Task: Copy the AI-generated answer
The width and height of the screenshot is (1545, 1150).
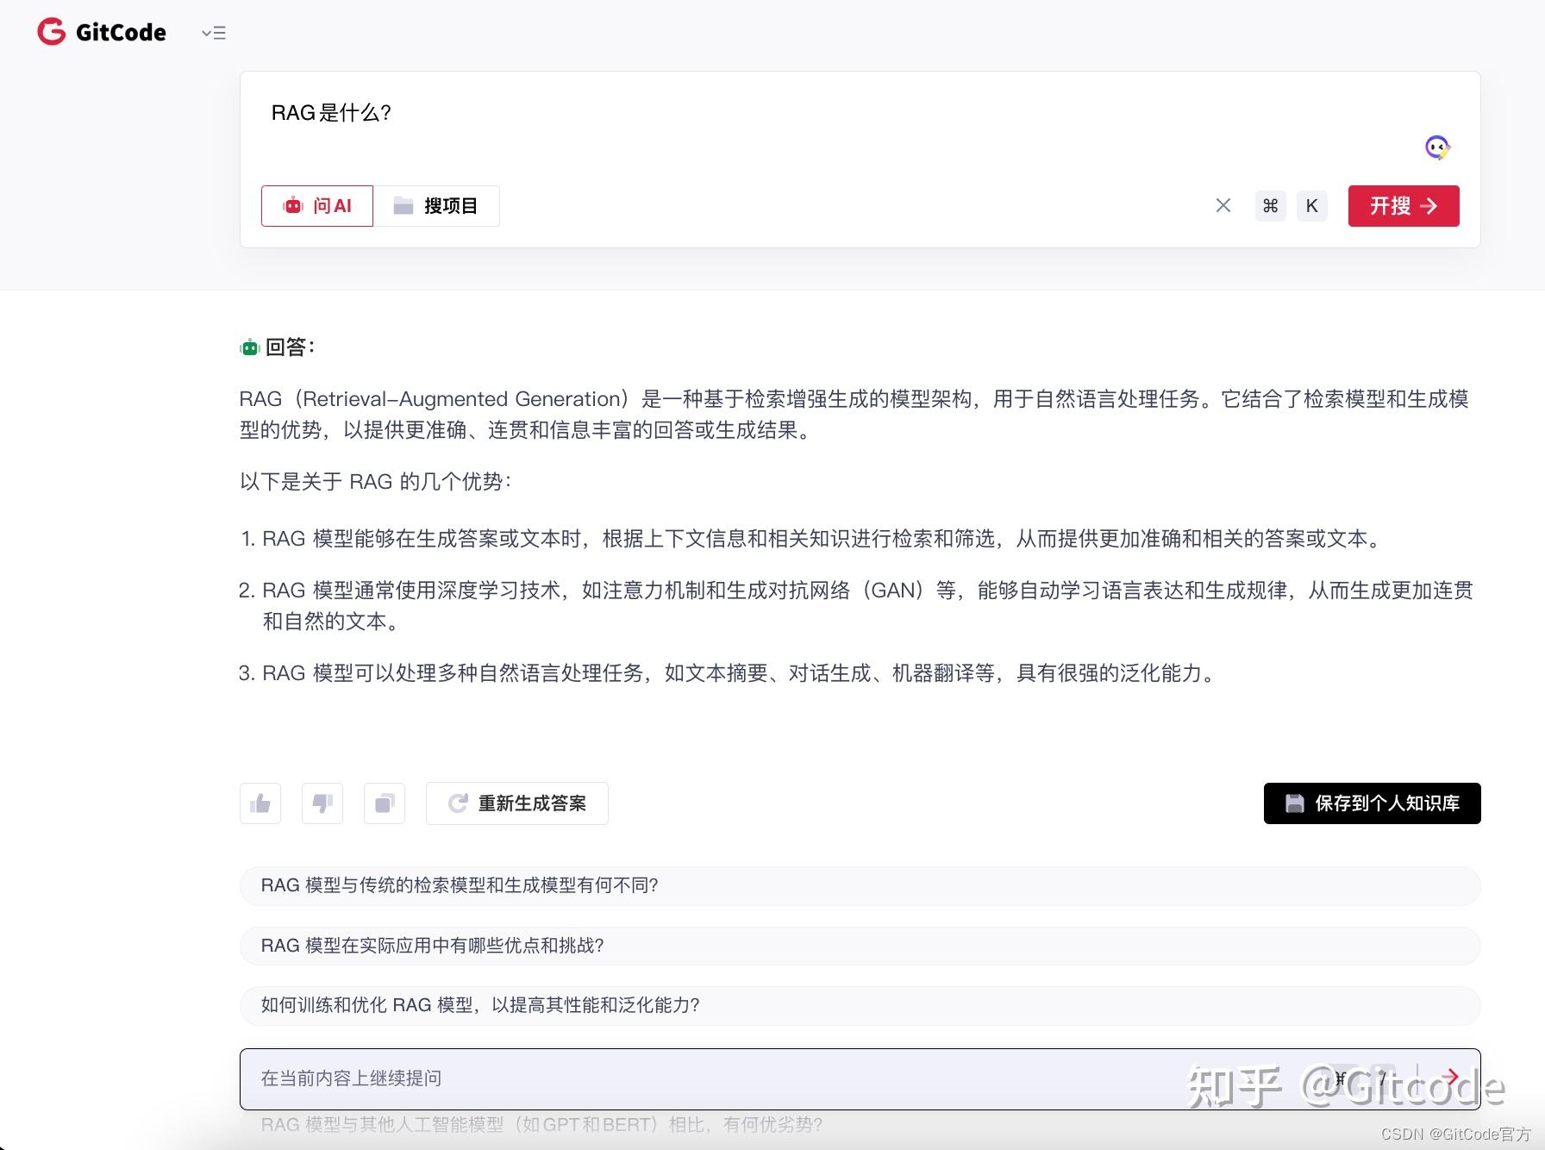Action: point(384,803)
